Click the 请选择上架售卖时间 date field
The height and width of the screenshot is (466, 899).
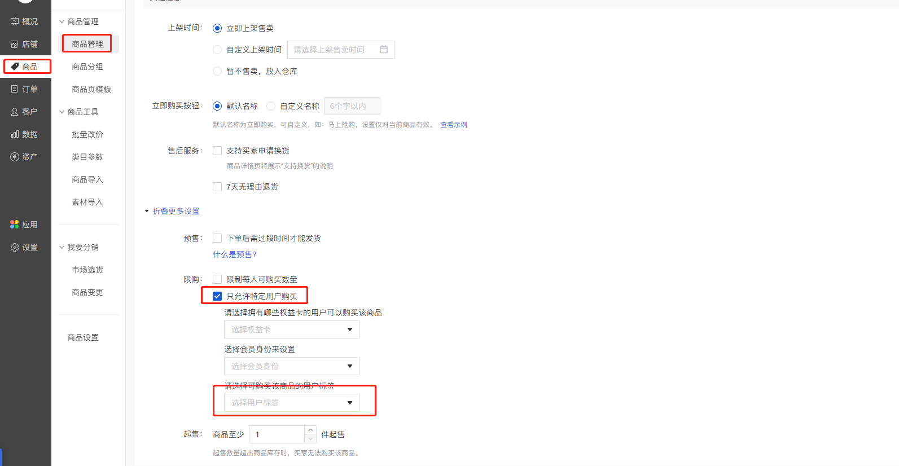click(x=341, y=50)
